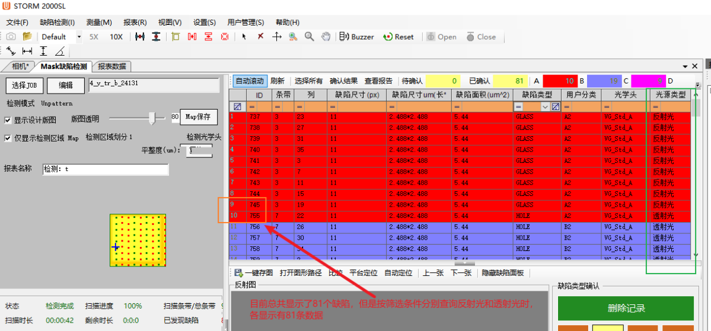Screen dimensions: 711x331
Task: Click the magenta class C count swatch
Action: (648, 81)
